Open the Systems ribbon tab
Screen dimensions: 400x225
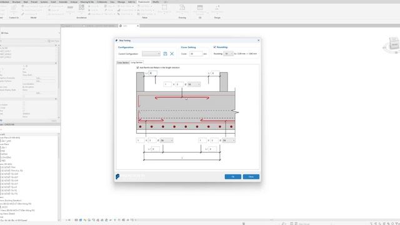tap(44, 2)
